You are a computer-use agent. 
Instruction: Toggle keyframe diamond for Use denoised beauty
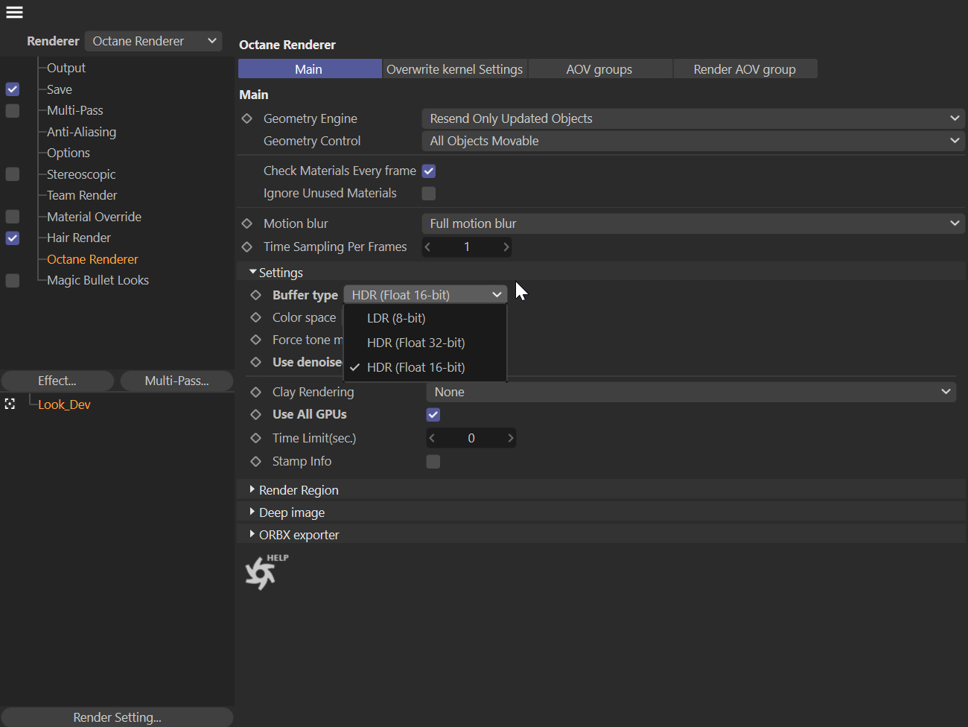click(x=256, y=362)
